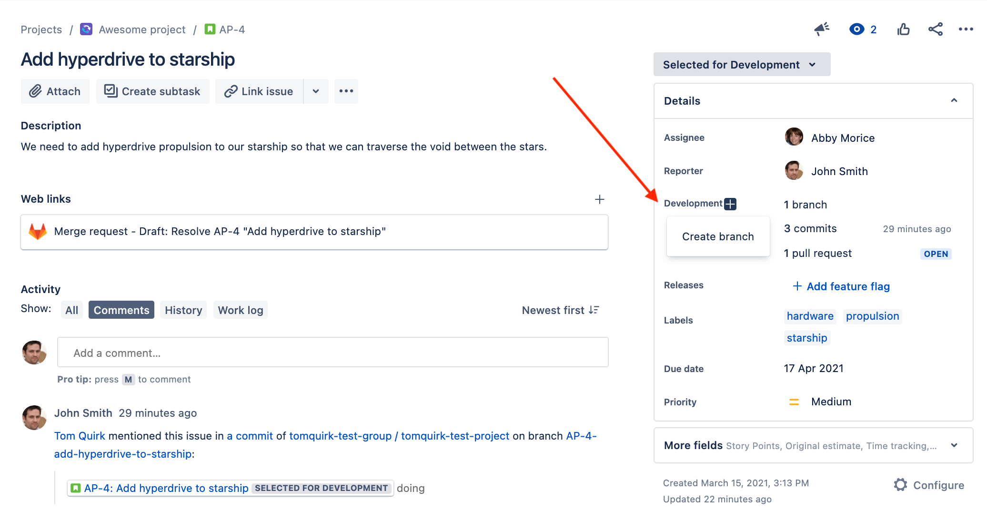Open the Development plus icon
Viewport: 987px width, 510px height.
(x=730, y=204)
